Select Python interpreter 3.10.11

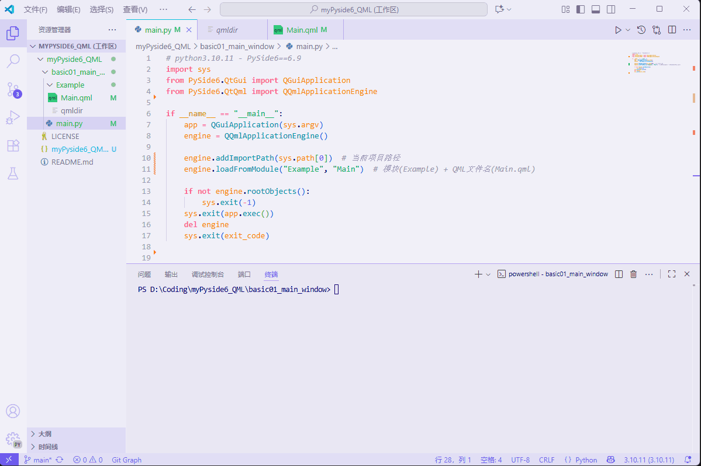[649, 460]
